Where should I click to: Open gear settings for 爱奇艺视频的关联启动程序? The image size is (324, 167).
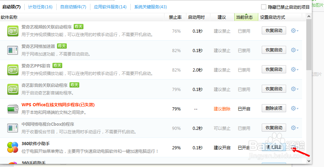pyautogui.click(x=295, y=31)
